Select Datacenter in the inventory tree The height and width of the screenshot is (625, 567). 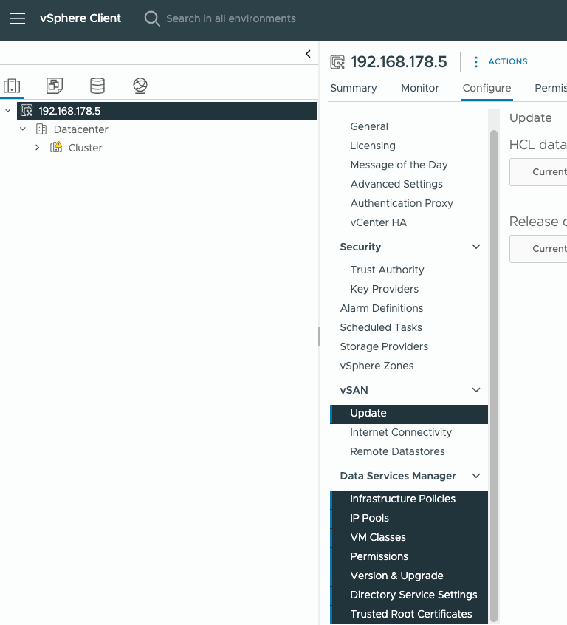click(81, 129)
